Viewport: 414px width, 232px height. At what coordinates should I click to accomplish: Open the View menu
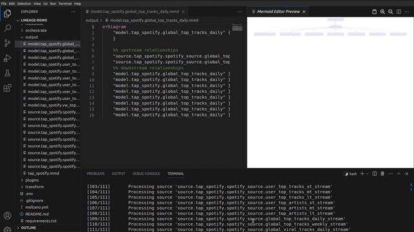(38, 3)
